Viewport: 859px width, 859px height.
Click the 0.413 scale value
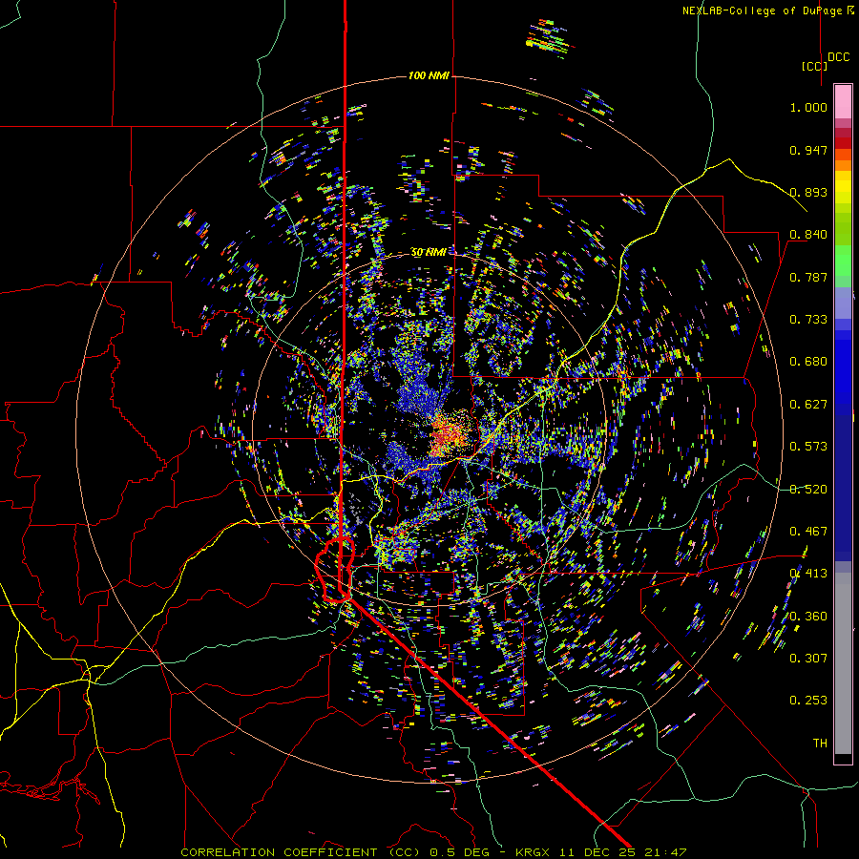808,574
